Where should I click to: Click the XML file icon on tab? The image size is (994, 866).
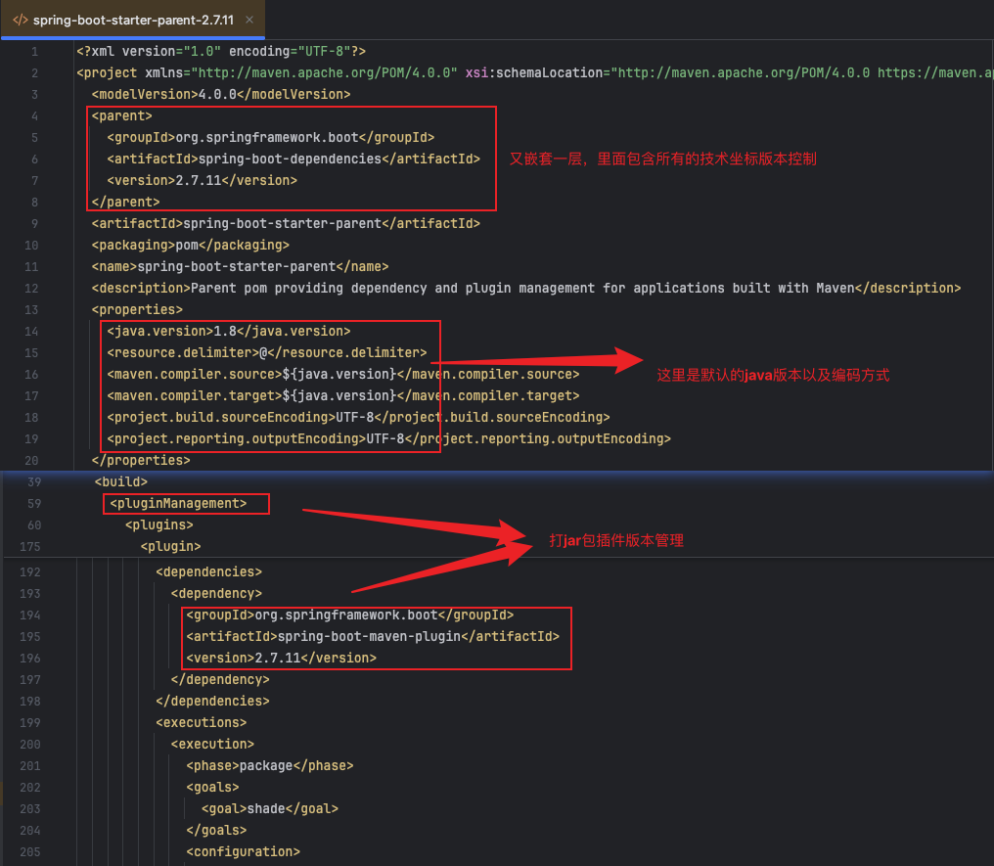tap(21, 20)
